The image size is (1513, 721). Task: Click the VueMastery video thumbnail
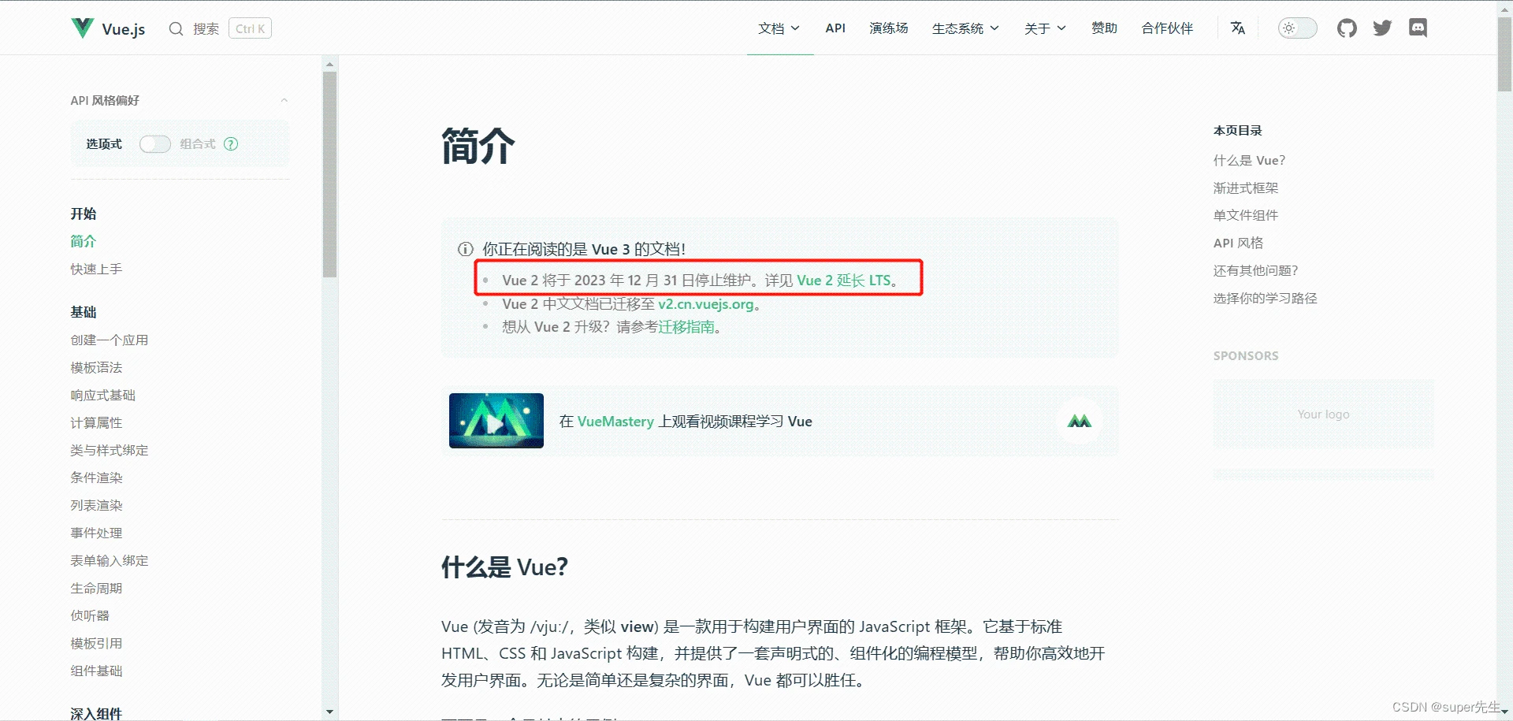[496, 421]
